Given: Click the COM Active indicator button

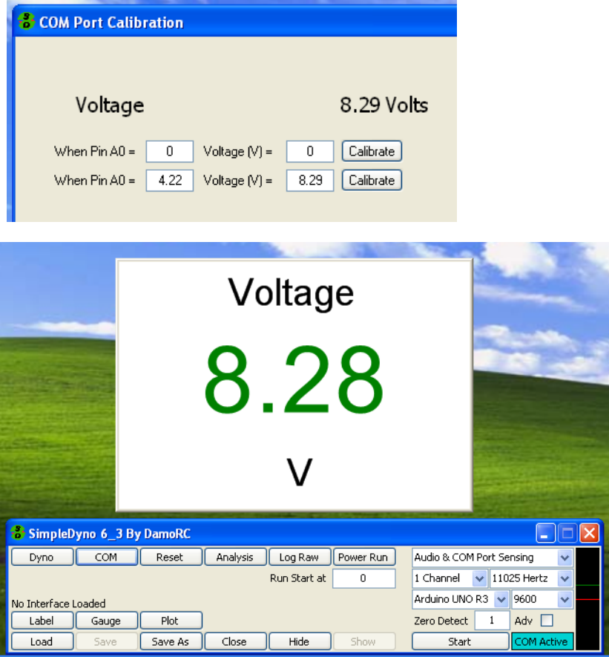Looking at the screenshot, I should pyautogui.click(x=542, y=641).
